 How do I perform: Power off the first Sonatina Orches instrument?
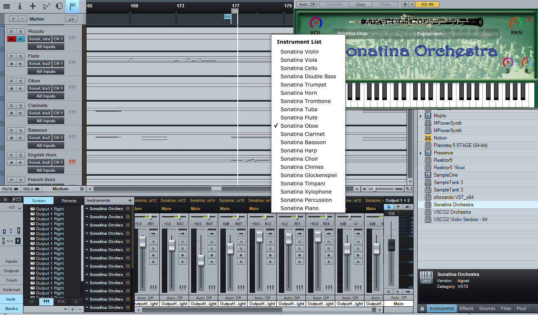128,208
